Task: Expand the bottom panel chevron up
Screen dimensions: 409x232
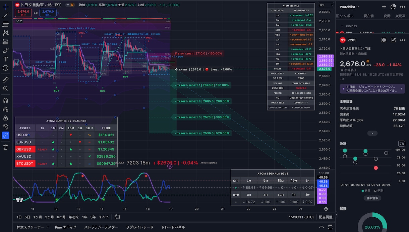Action: 322,227
